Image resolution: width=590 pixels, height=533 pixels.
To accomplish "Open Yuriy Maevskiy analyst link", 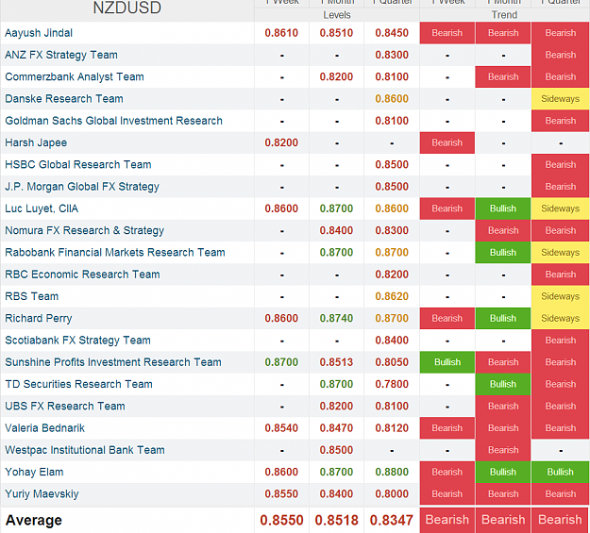I will tap(42, 494).
